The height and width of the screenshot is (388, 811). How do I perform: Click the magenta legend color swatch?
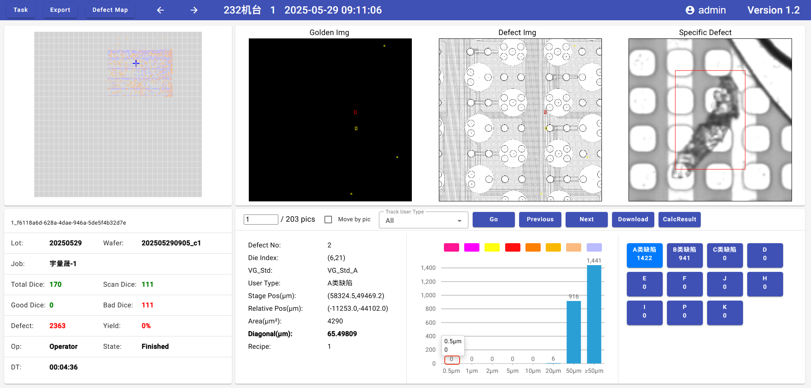coord(472,247)
